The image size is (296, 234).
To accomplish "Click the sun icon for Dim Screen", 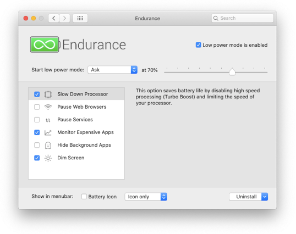I will tap(48, 158).
